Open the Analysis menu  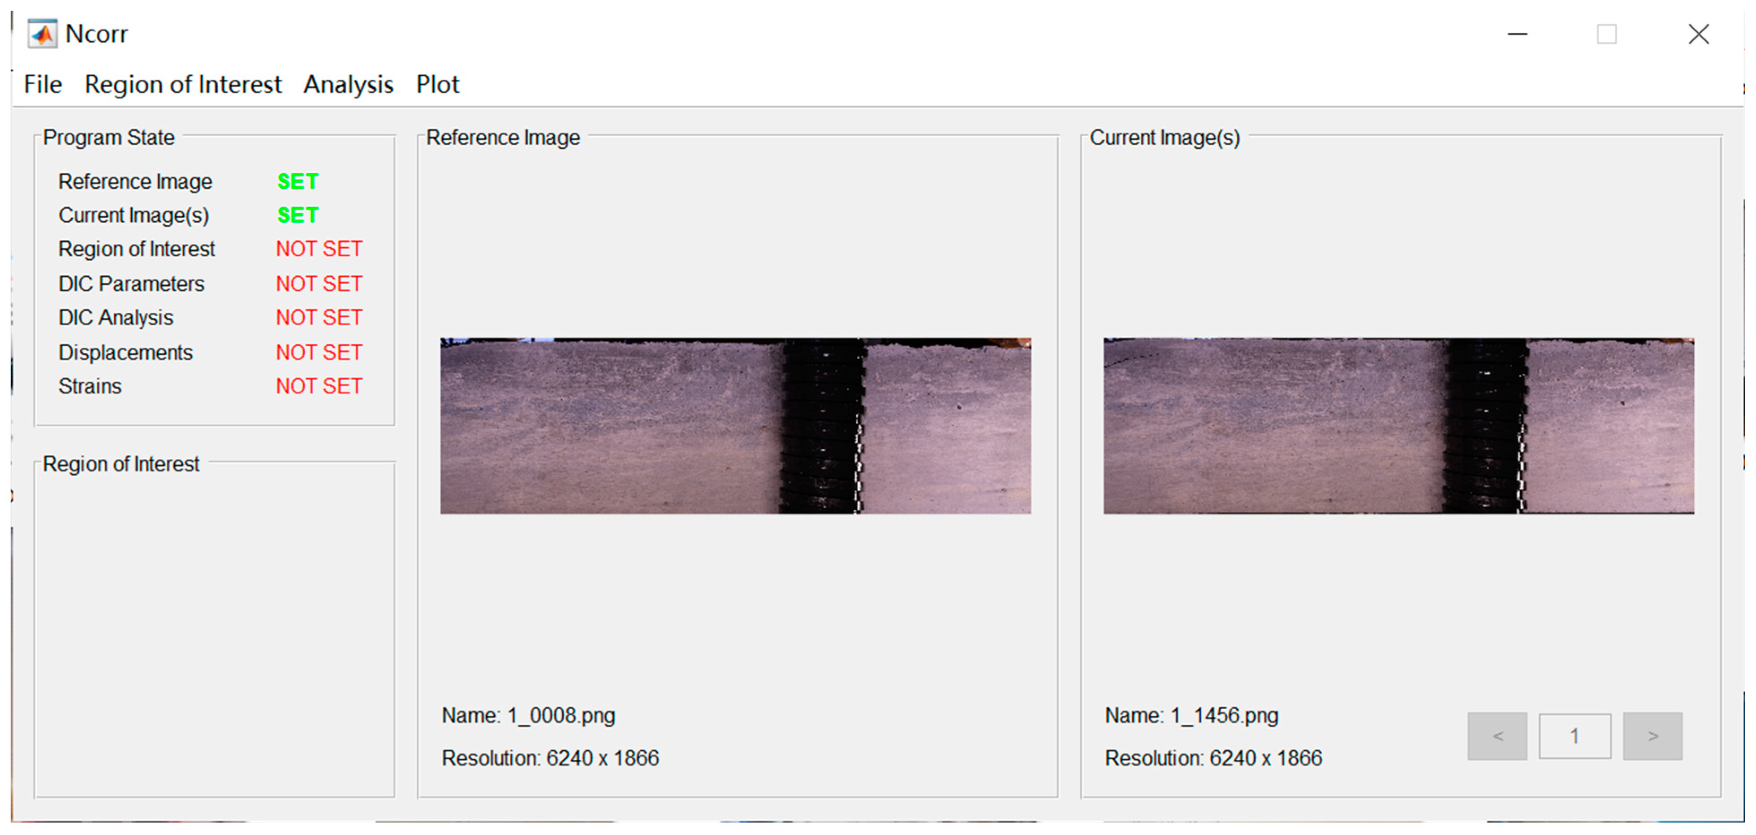click(x=348, y=85)
